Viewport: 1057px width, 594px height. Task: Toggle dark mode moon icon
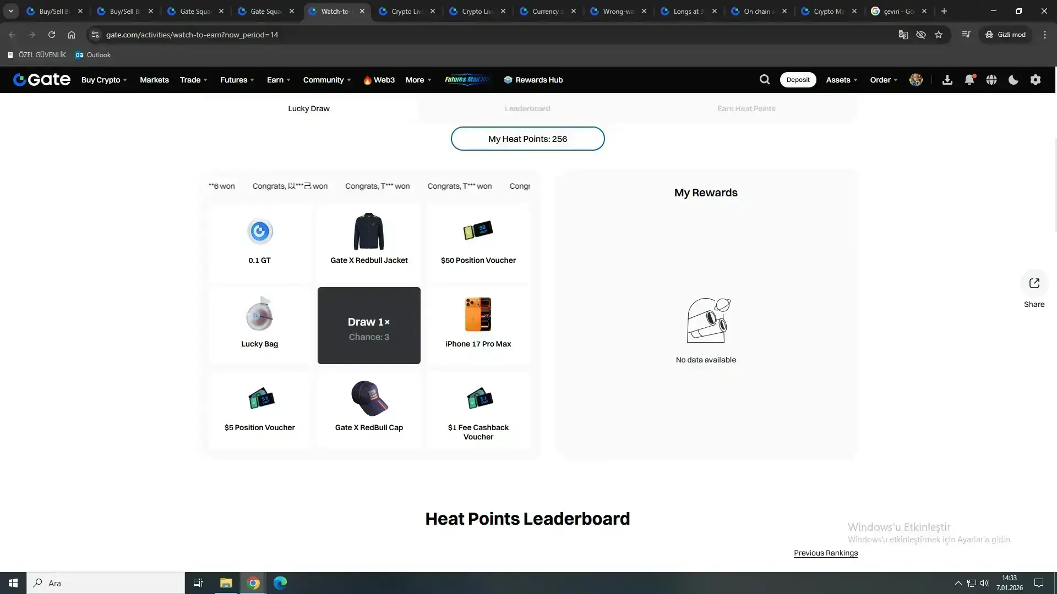[x=1014, y=80]
